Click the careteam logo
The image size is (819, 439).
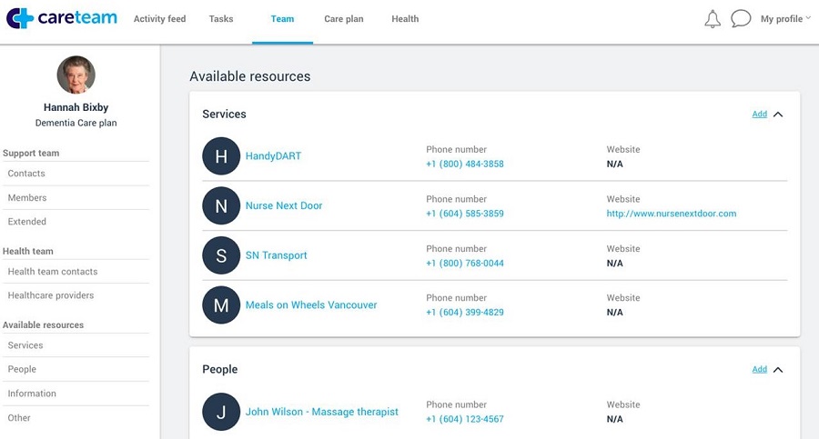pyautogui.click(x=62, y=18)
